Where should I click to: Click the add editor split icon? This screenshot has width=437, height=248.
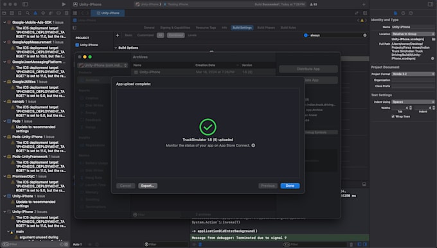(x=365, y=13)
